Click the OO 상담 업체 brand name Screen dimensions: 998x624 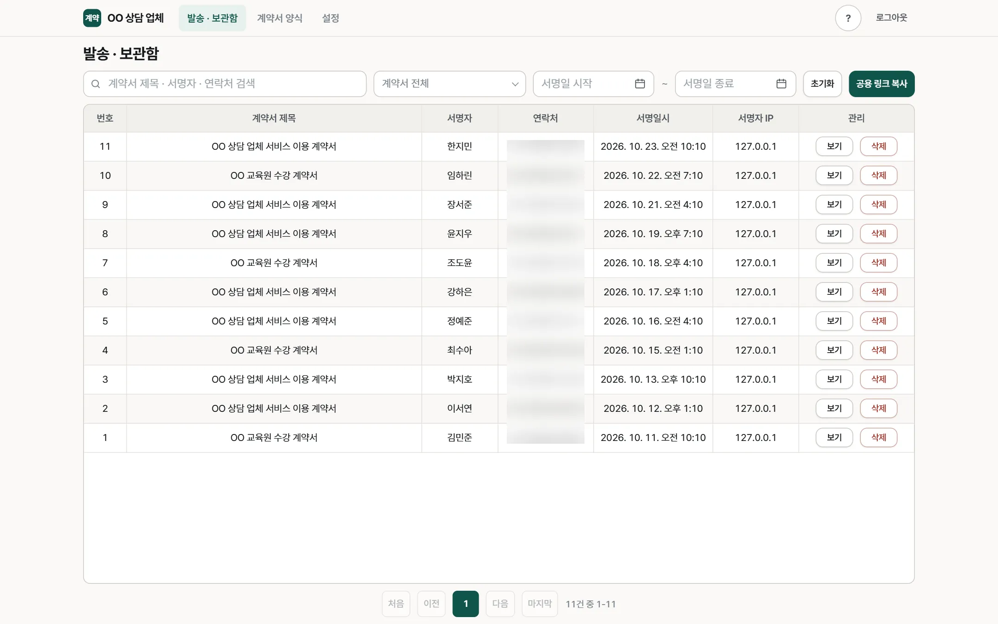click(x=135, y=18)
